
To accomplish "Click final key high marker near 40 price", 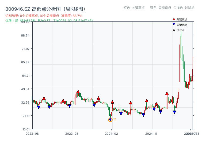I will (x=167, y=93).
